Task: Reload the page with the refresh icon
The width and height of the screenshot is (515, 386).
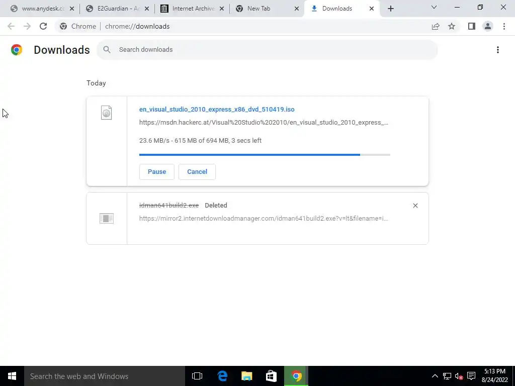Action: pos(43,26)
